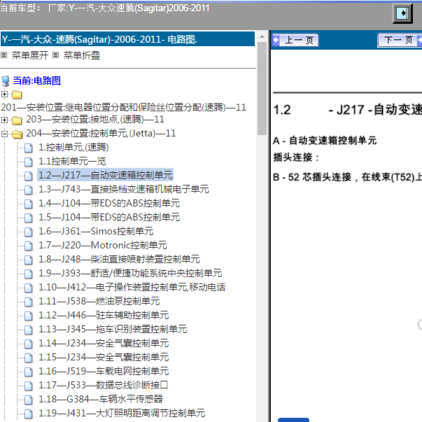This screenshot has width=422, height=422.
Task: Select 1.13—J345—拖车识别装置控制单元
Action: (x=113, y=329)
